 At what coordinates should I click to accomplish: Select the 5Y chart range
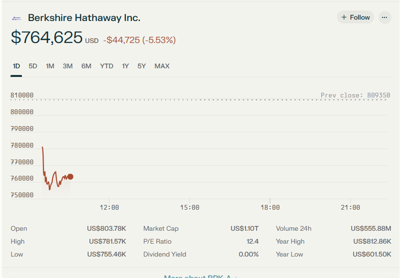point(141,66)
